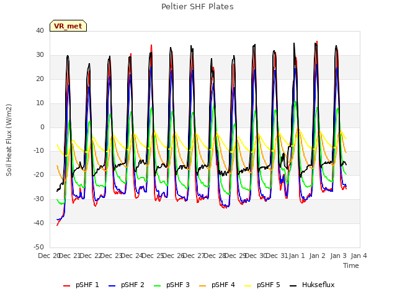Click the Jan 1 x-axis tick label
This screenshot has height=297, width=397.
pos(297,256)
